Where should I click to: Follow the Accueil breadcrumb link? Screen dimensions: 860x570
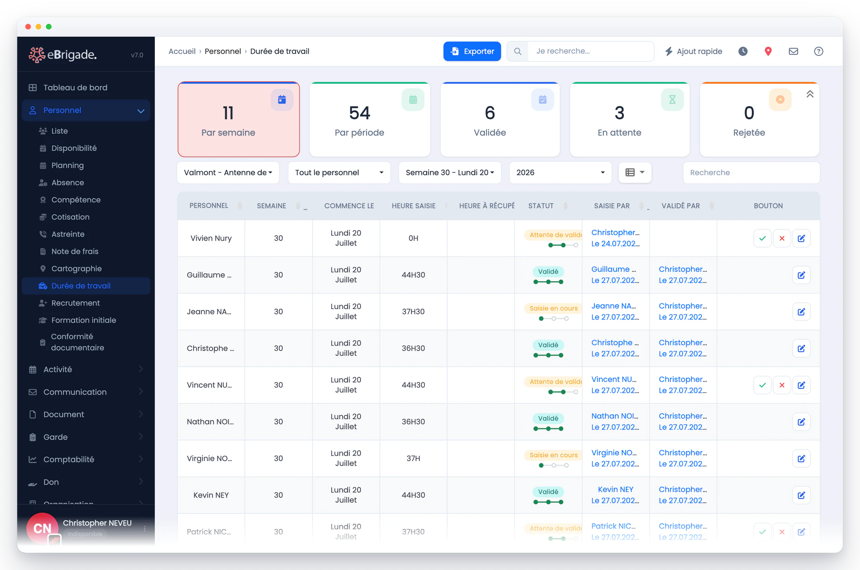pyautogui.click(x=182, y=51)
